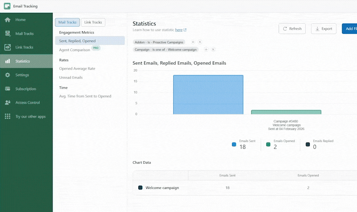
Task: Open Mail Tracks in the sidebar
Action: 26,34
